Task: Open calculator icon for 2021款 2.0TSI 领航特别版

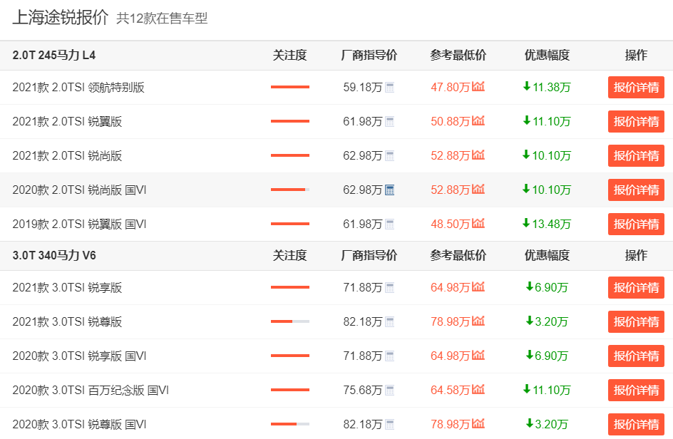Action: (x=390, y=88)
